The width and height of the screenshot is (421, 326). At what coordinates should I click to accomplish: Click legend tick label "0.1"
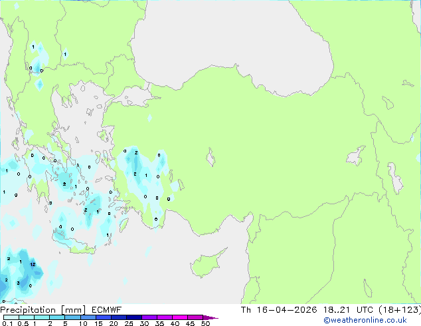tap(7, 323)
